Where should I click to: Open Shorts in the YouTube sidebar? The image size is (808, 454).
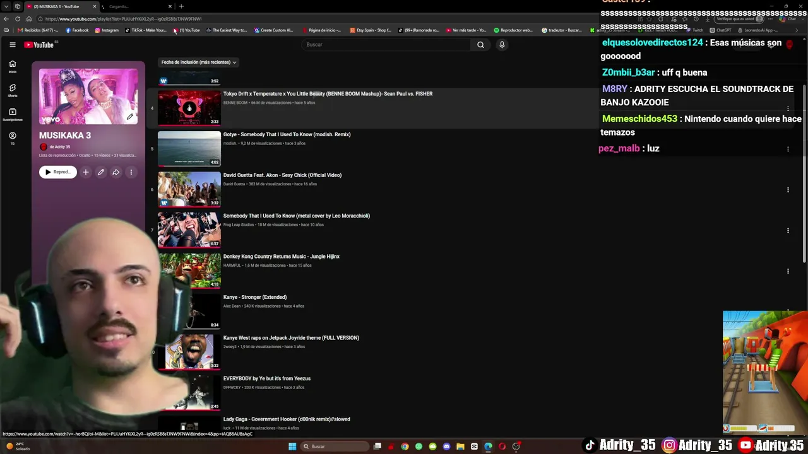click(12, 90)
